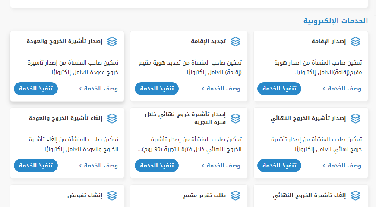
Task: Click the icon beside إصدار تأشيرة الخروج النهائي
Action: 355,118
